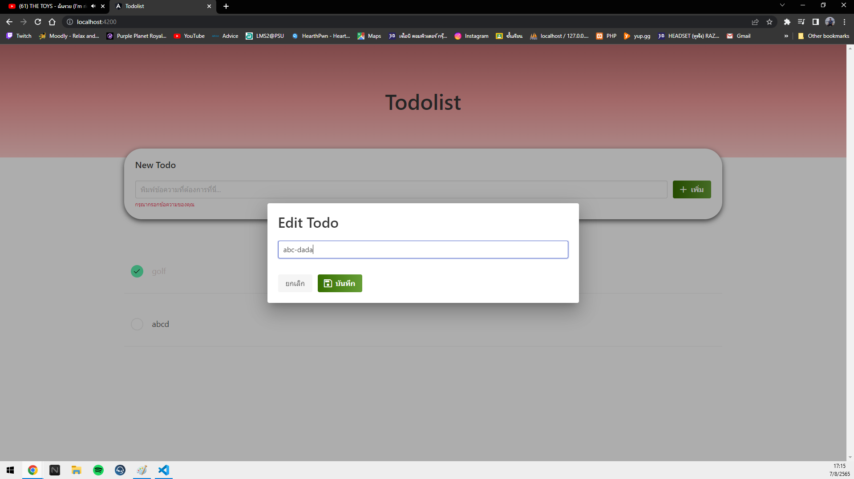Click the Edit Todo text field containing abc-dada
The image size is (854, 479).
click(423, 250)
